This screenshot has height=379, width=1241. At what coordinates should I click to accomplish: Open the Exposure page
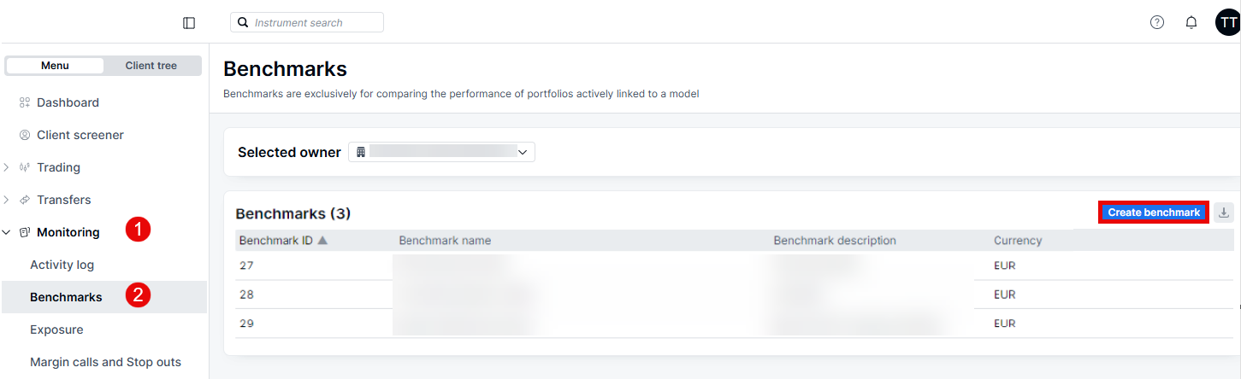click(x=56, y=329)
